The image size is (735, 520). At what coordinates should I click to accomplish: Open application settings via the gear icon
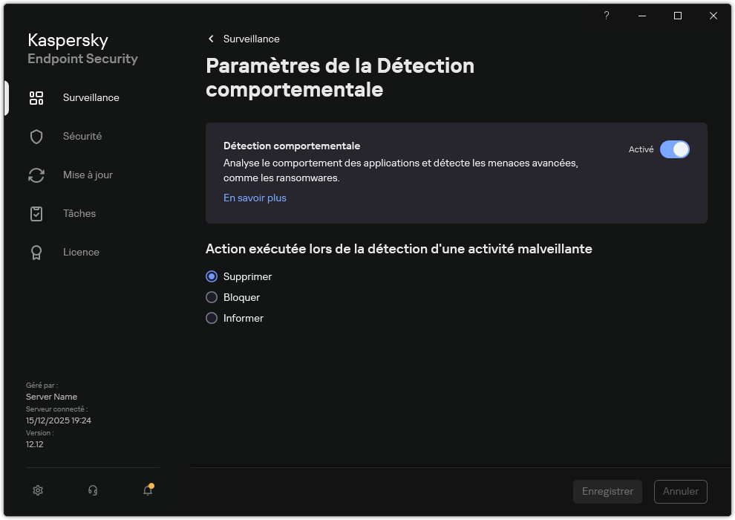tap(38, 490)
